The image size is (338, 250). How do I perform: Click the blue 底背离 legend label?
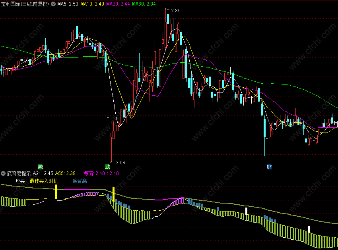(x=80, y=181)
